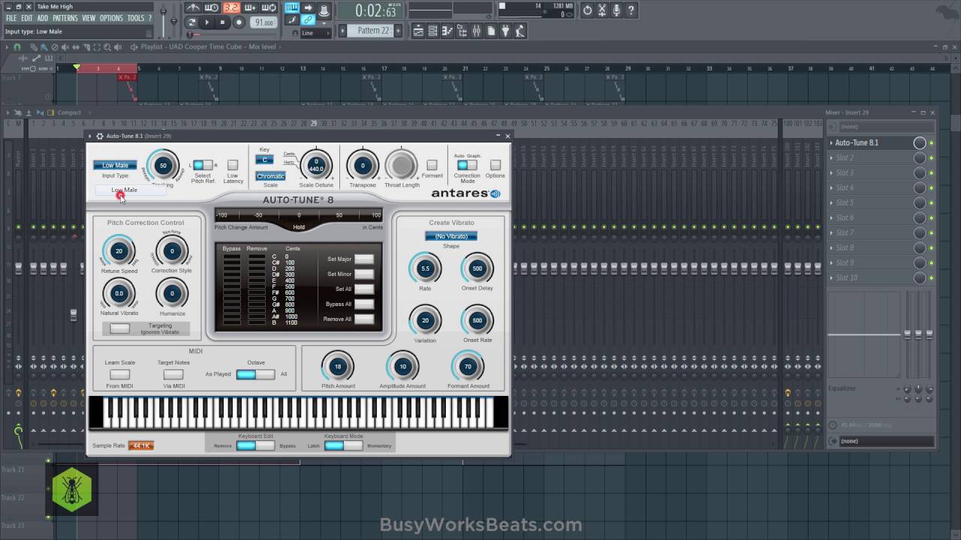The width and height of the screenshot is (961, 540).
Task: Click the Auto-Tune plugin options gear icon
Action: 100,136
